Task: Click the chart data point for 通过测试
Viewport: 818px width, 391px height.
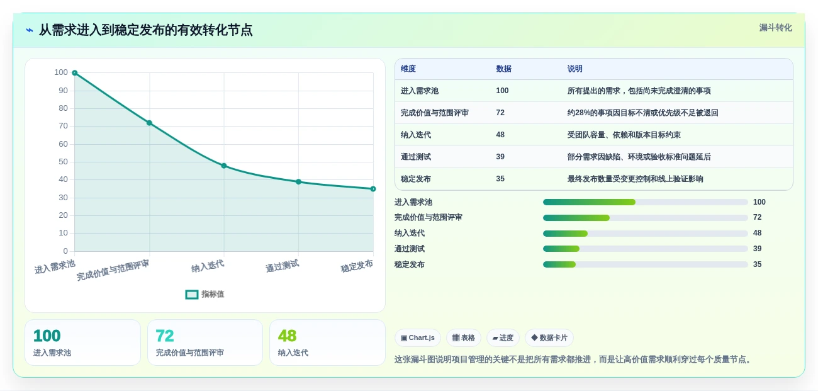Action: click(298, 182)
